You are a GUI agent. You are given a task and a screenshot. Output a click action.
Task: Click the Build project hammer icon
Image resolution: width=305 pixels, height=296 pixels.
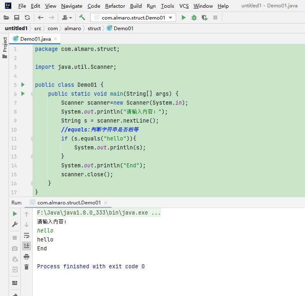coord(82,18)
